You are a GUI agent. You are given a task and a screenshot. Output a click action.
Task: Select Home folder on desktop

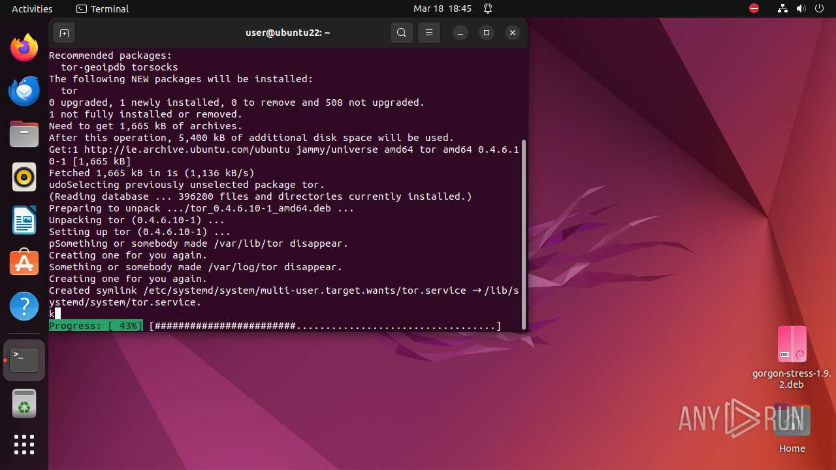(x=792, y=430)
